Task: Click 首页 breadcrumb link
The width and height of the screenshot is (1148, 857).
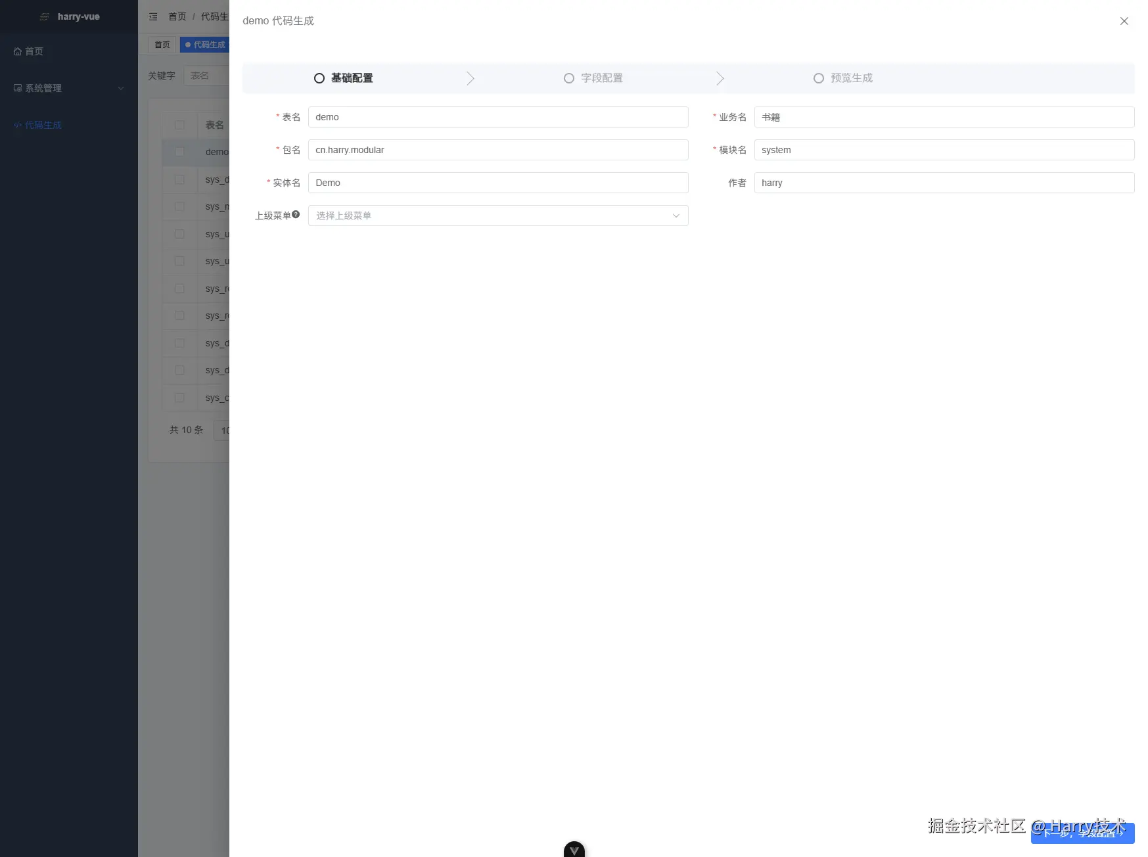Action: point(177,16)
